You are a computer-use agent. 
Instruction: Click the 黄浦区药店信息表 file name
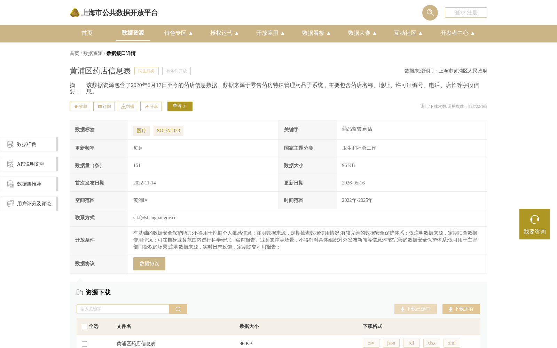(136, 343)
